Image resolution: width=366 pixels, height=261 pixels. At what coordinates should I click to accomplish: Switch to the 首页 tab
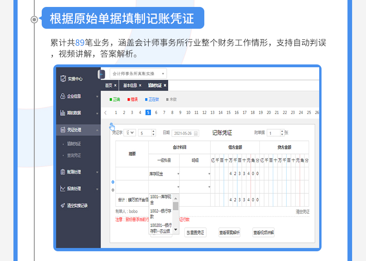pos(108,86)
